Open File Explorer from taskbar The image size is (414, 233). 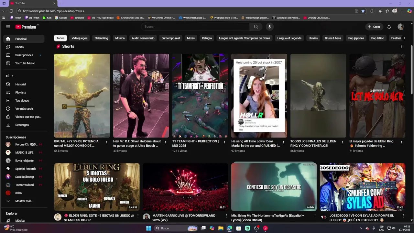[x=221, y=228]
